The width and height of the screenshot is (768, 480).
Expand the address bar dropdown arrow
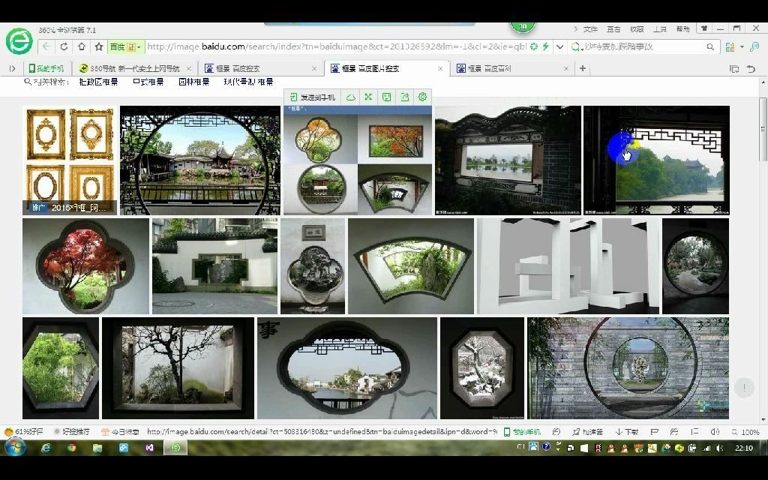point(559,46)
